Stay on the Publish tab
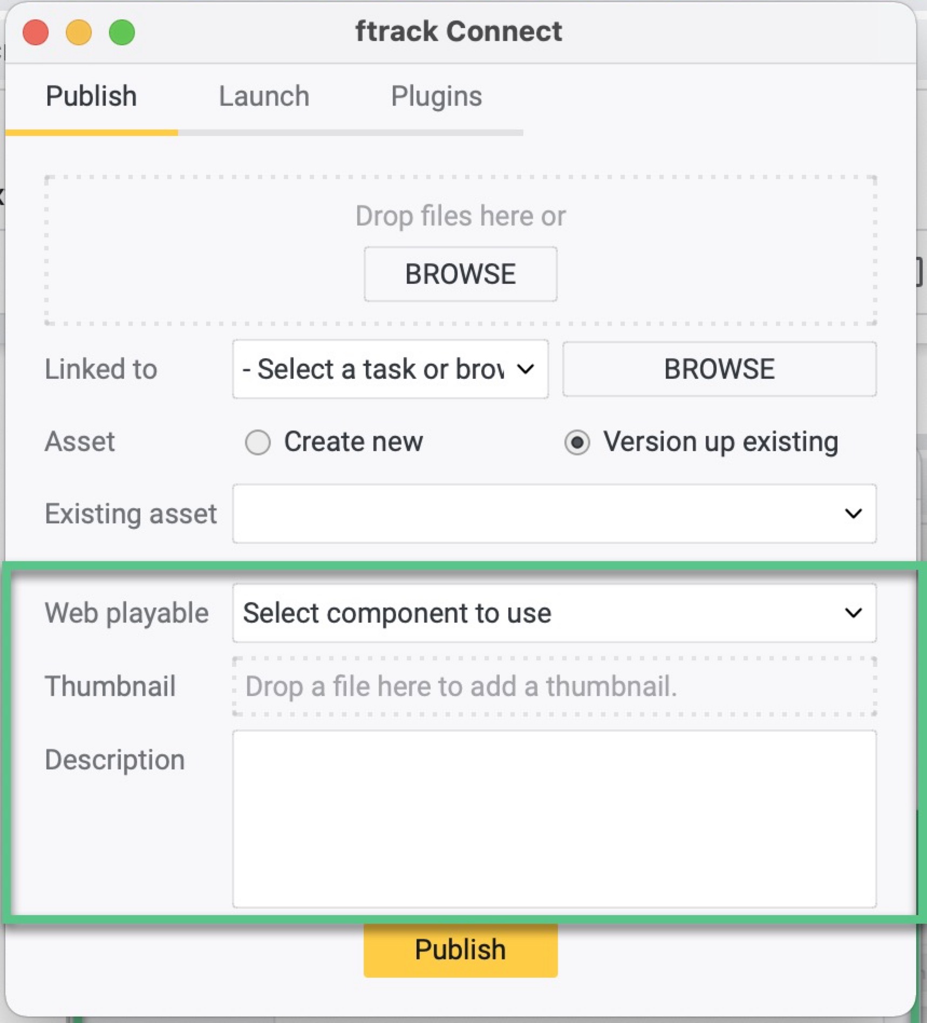Image resolution: width=927 pixels, height=1023 pixels. coord(91,96)
